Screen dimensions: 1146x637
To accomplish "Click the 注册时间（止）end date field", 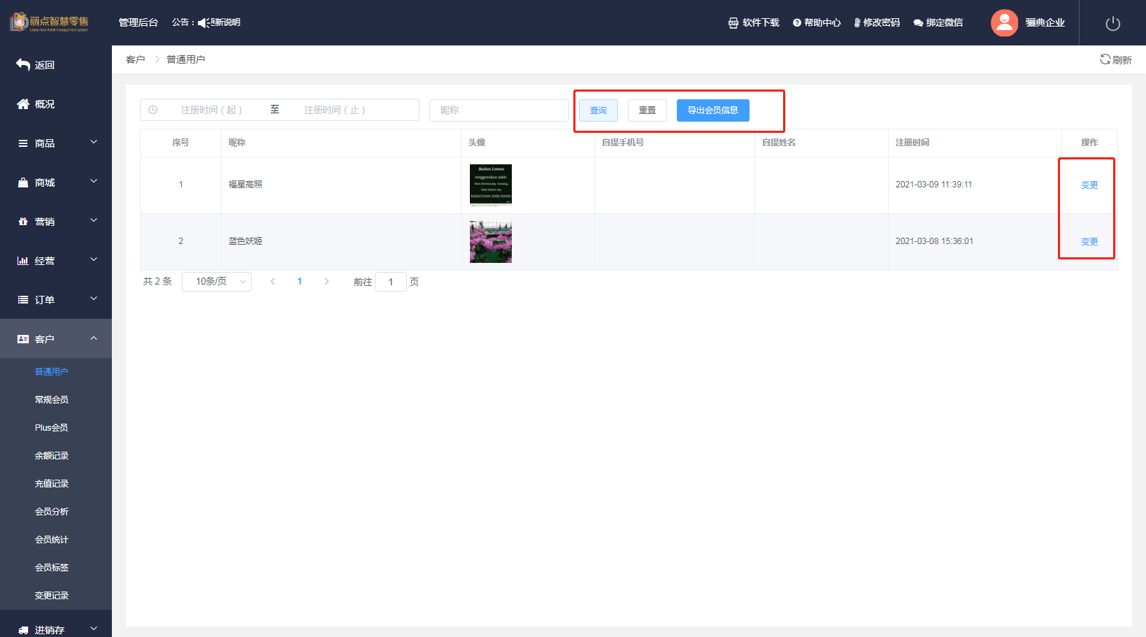I will click(334, 110).
